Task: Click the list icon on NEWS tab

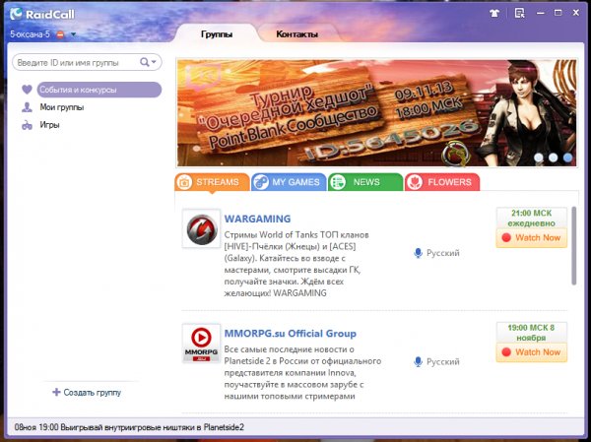Action: pos(338,182)
